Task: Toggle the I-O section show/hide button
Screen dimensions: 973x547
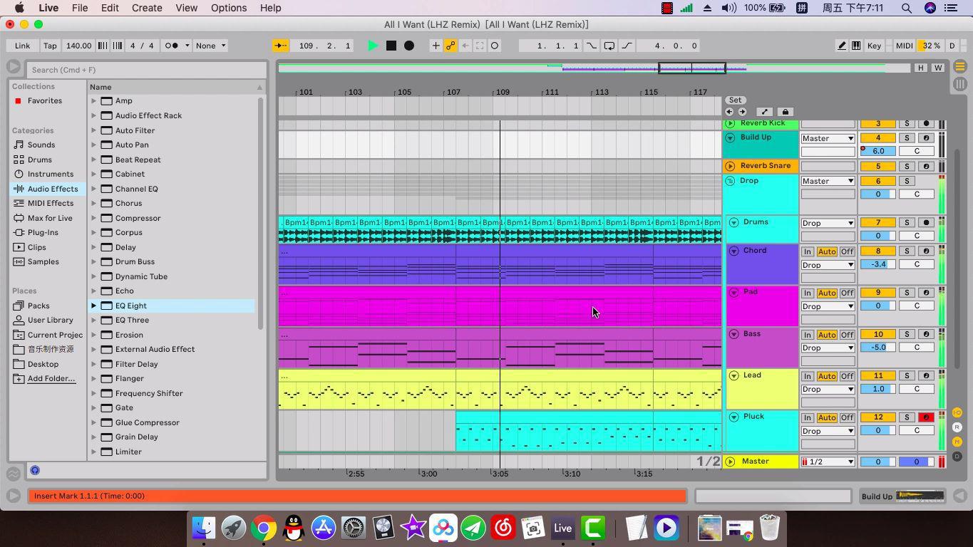Action: [x=957, y=412]
